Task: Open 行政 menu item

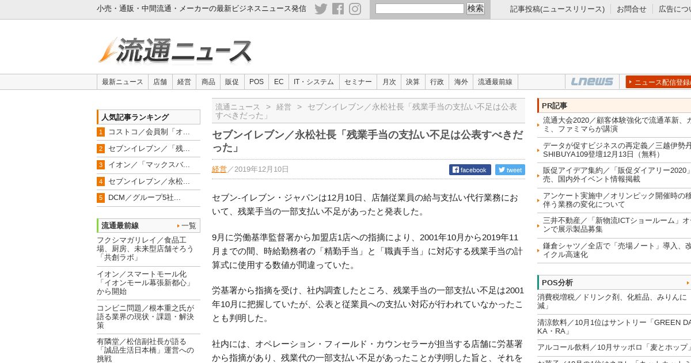Action: [x=437, y=82]
